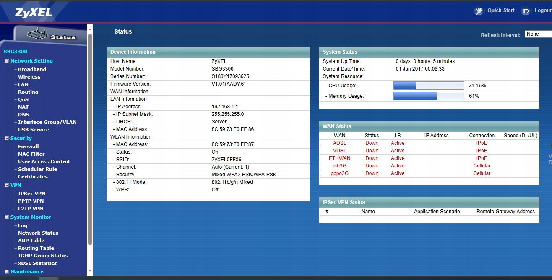Open the Refresh interval dropdown
This screenshot has height=280, width=552.
click(x=538, y=34)
